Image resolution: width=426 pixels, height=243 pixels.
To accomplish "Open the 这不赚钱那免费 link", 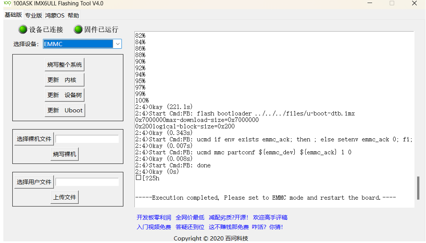I will coord(229,227).
